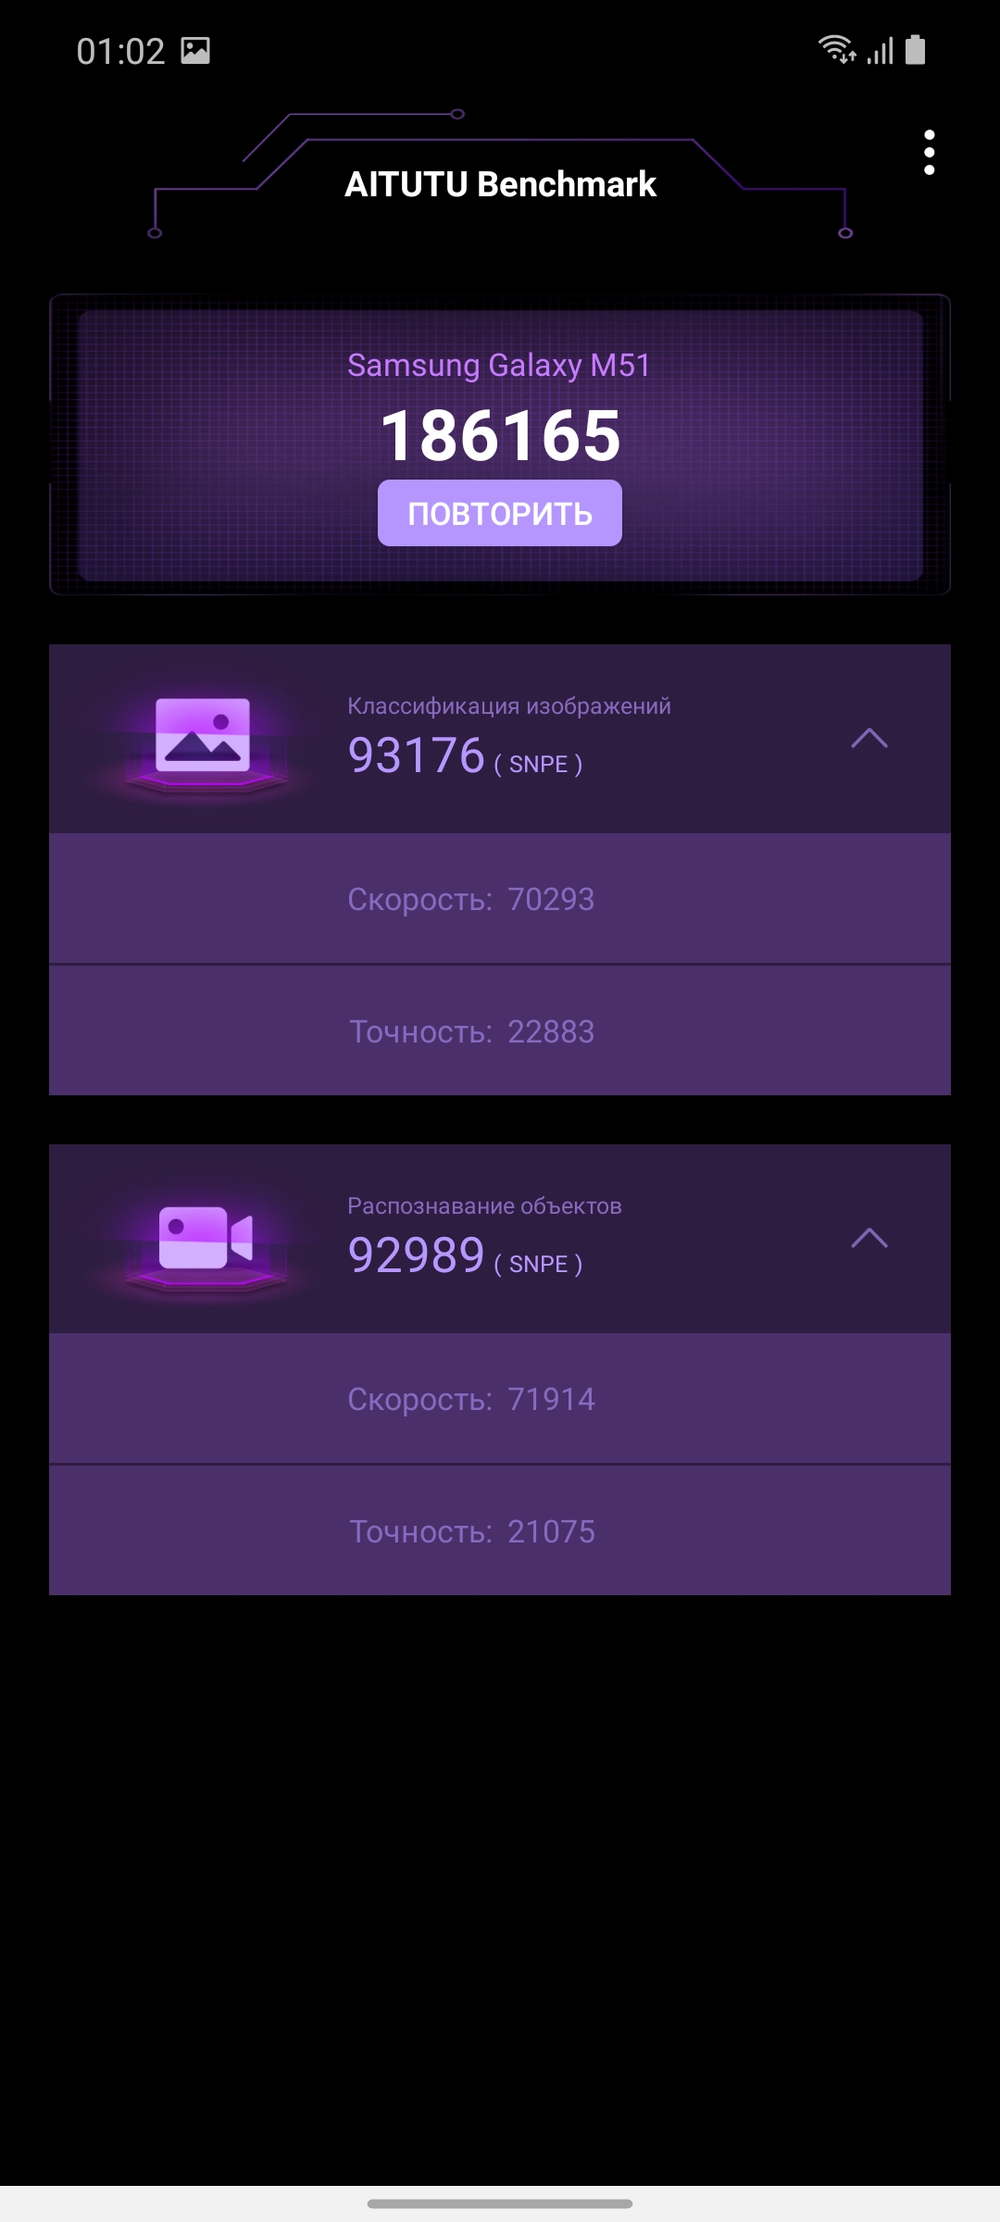This screenshot has height=2222, width=1000.
Task: Tap the total score 186165
Action: point(500,435)
